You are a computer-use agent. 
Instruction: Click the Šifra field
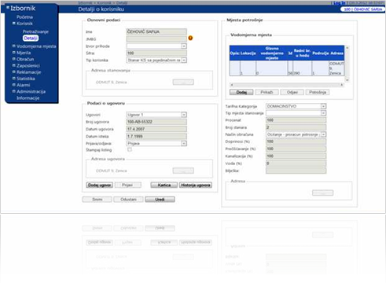(x=156, y=53)
